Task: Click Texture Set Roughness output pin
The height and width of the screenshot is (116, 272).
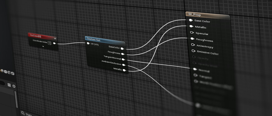Action: click(x=123, y=54)
